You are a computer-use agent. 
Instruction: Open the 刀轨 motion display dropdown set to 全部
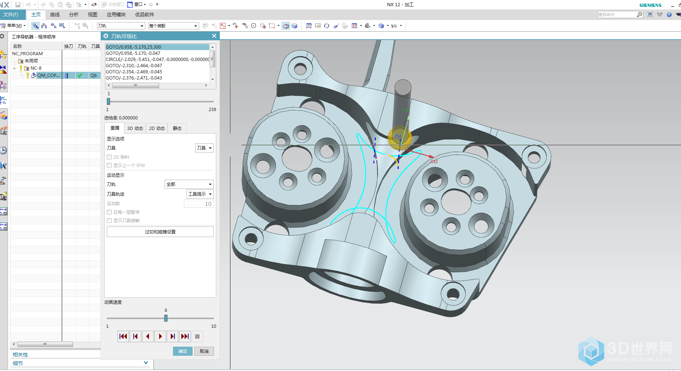pyautogui.click(x=189, y=184)
